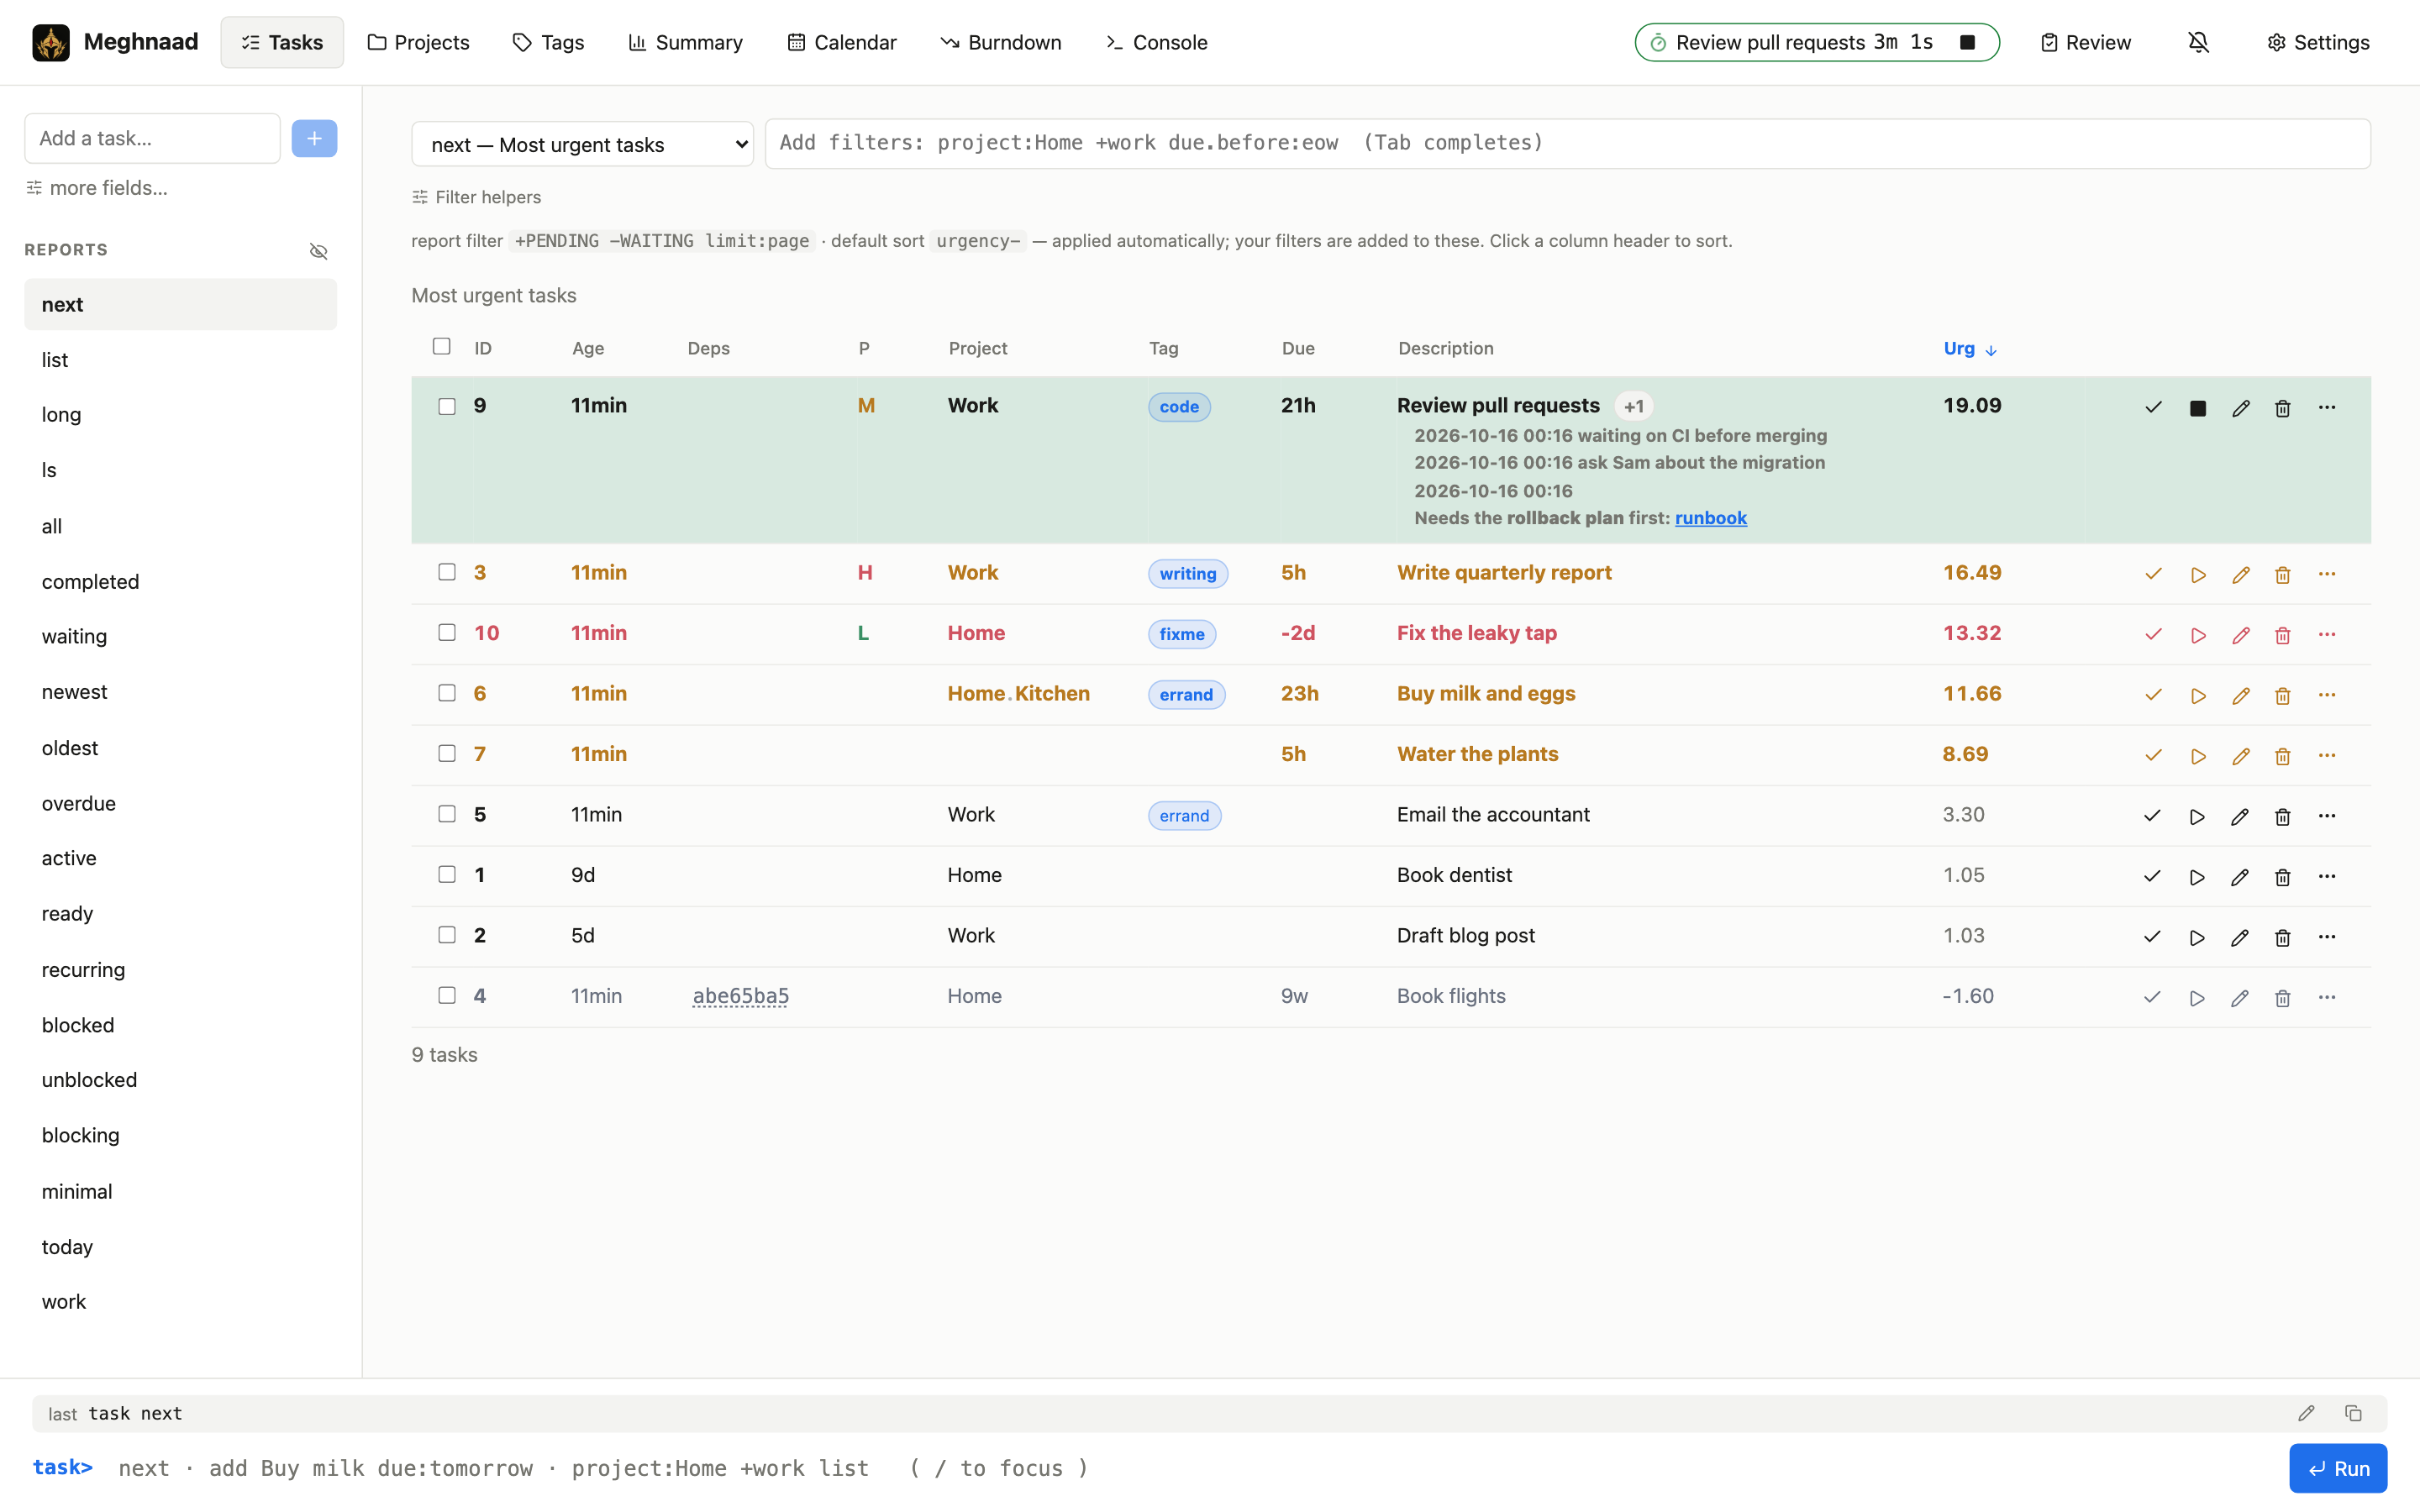2420x1512 pixels.
Task: Delete the Buy milk and eggs task
Action: (2282, 696)
